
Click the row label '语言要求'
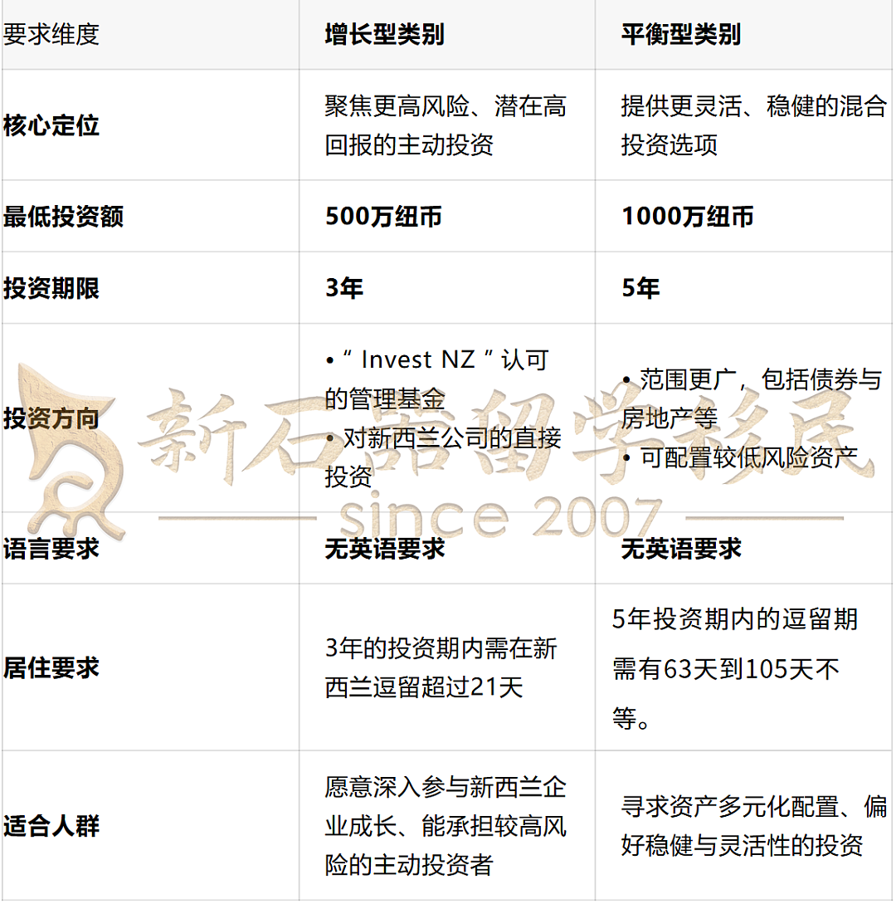51,548
